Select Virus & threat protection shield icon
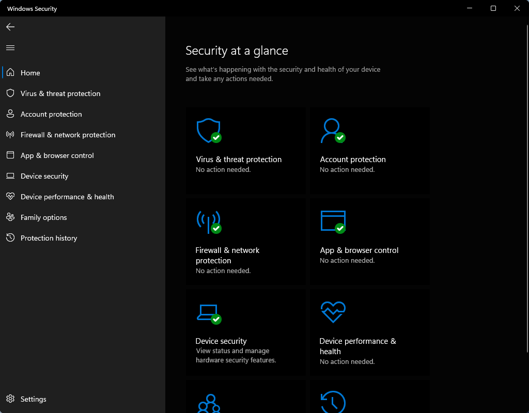The height and width of the screenshot is (413, 529). 208,131
